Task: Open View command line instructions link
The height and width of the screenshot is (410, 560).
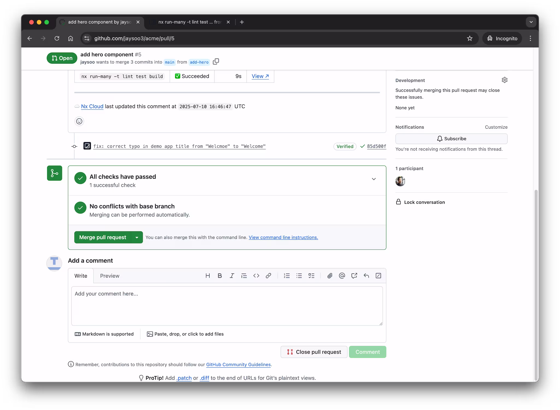Action: point(283,237)
